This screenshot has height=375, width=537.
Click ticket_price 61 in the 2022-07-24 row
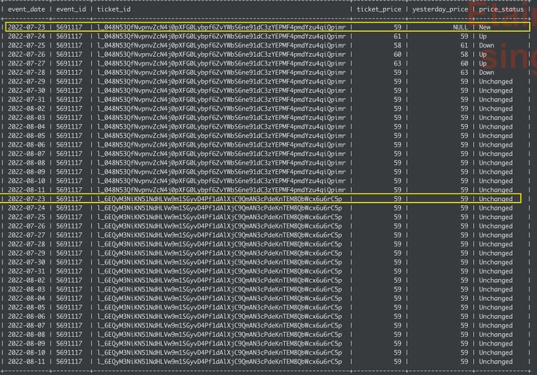pyautogui.click(x=397, y=36)
